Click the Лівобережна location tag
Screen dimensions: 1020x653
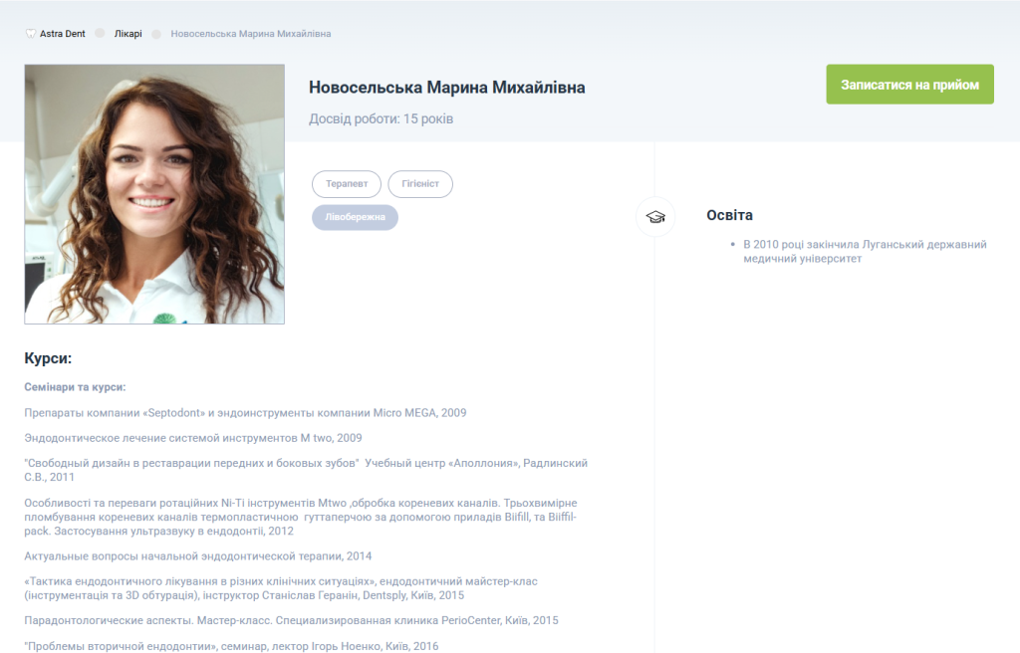[x=356, y=217]
